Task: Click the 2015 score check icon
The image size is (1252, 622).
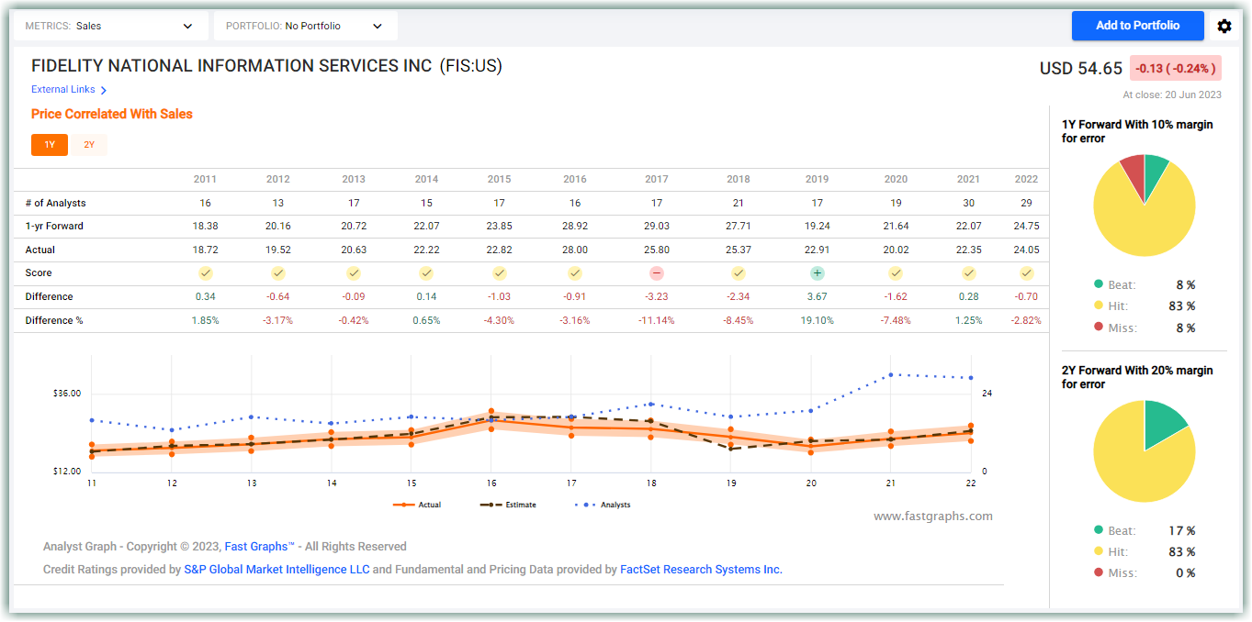Action: click(499, 273)
